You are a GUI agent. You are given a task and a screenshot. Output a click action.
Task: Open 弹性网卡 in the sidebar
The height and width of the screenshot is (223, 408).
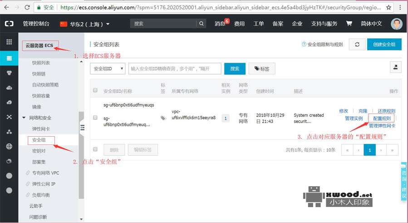[x=41, y=129]
